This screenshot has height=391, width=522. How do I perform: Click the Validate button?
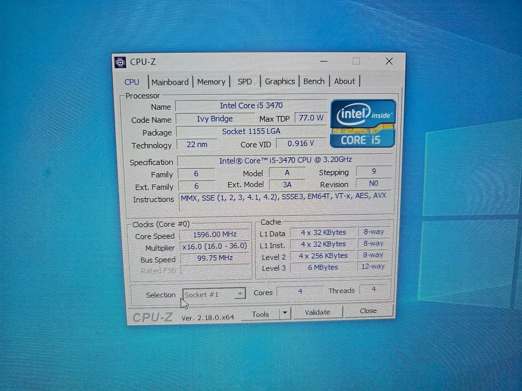pyautogui.click(x=317, y=312)
